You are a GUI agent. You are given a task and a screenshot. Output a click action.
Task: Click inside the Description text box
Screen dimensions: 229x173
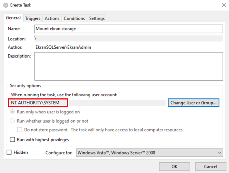(x=129, y=66)
